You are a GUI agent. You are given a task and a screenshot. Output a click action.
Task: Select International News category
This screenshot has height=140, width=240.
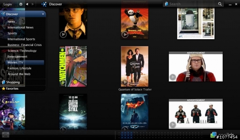[x=20, y=27]
